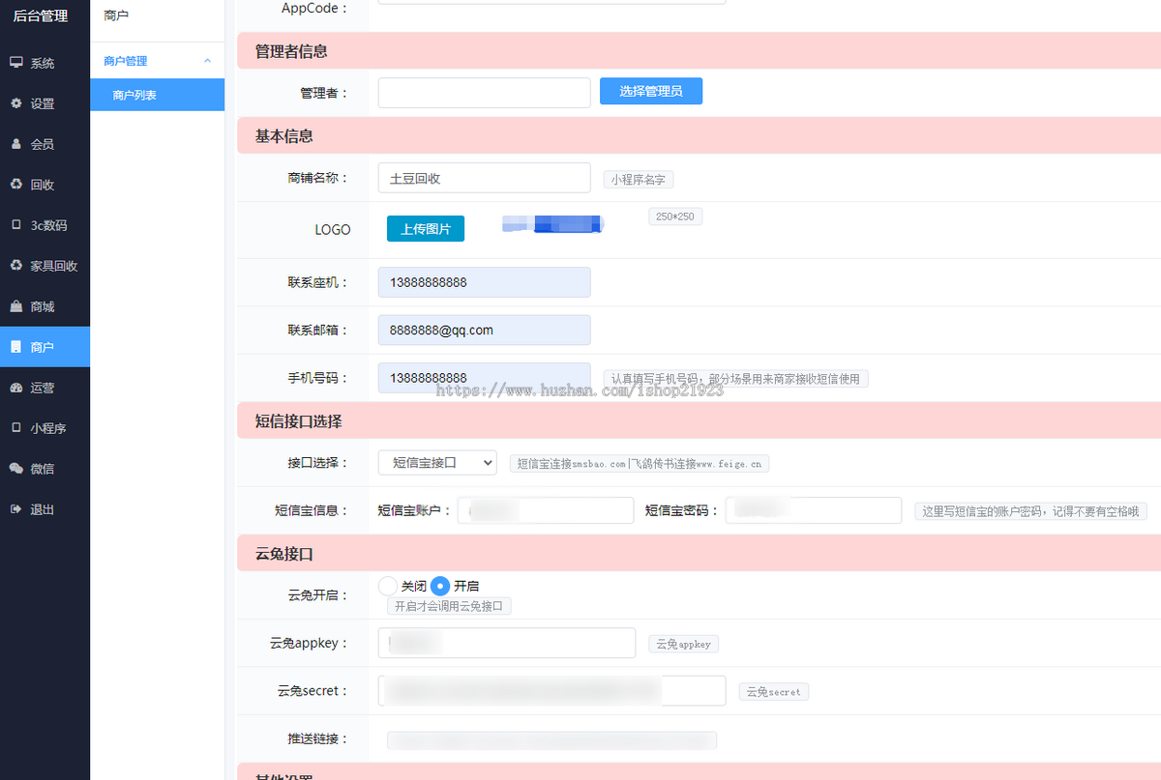Click the person icon beside 会员
Viewport: 1161px width, 780px height.
point(16,144)
